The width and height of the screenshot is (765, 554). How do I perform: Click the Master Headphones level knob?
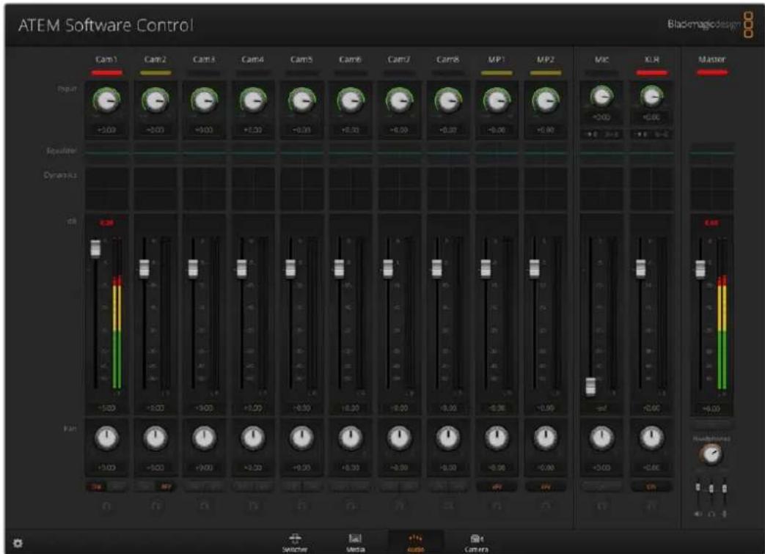[711, 455]
